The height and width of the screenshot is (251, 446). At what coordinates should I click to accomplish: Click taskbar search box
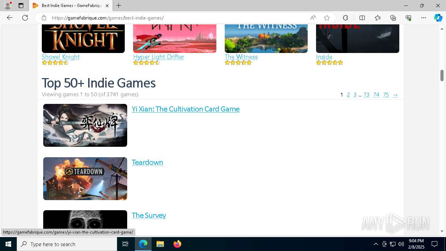pyautogui.click(x=67, y=244)
